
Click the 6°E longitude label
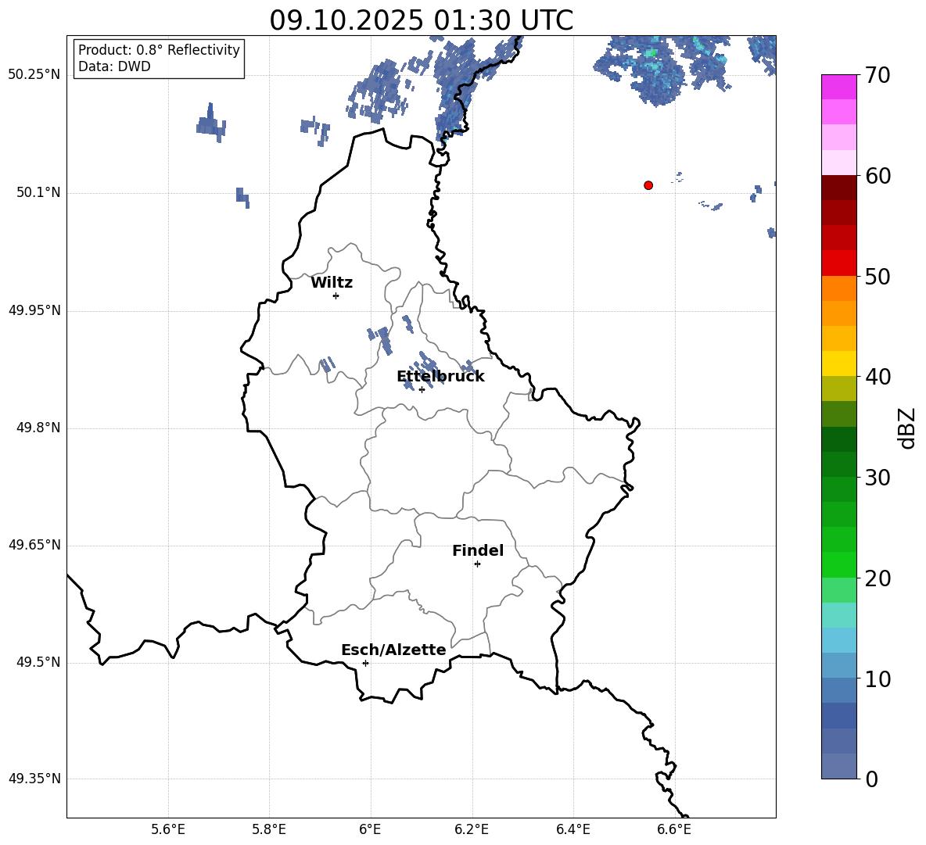pyautogui.click(x=370, y=829)
